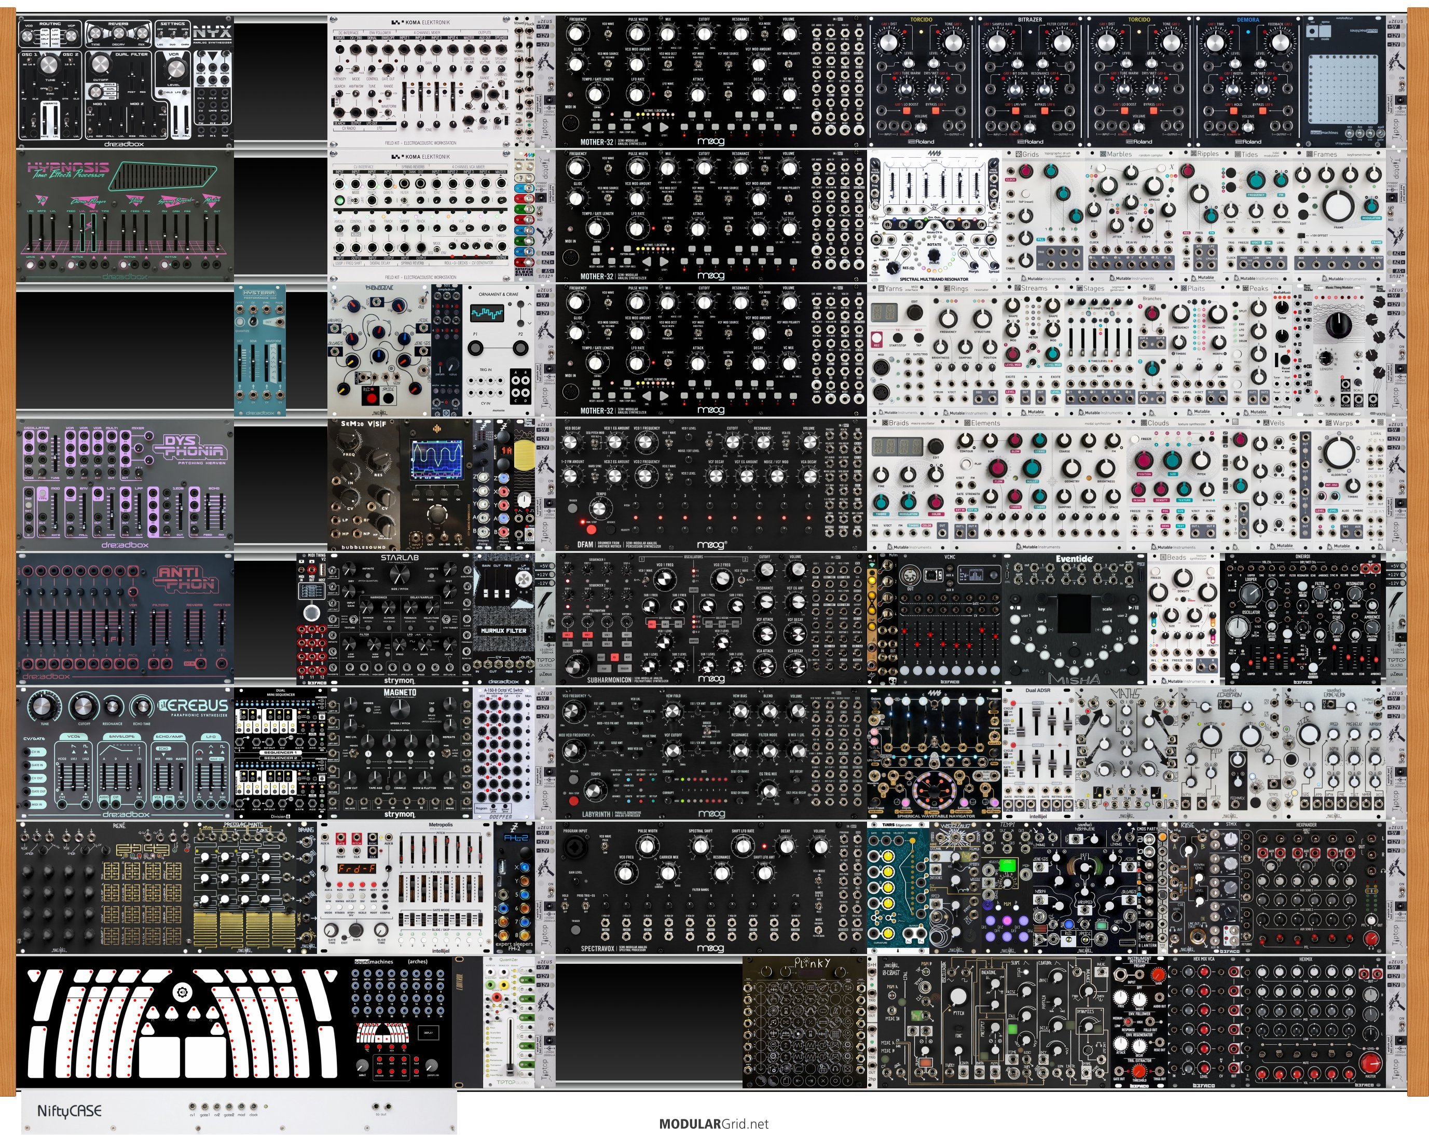Open the MODULARGrid.net link
The height and width of the screenshot is (1135, 1429).
pos(714,1124)
